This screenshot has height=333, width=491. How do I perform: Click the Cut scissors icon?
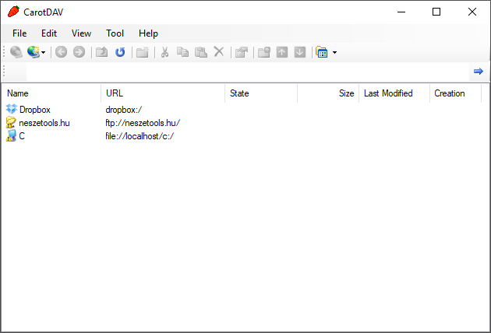tap(164, 52)
